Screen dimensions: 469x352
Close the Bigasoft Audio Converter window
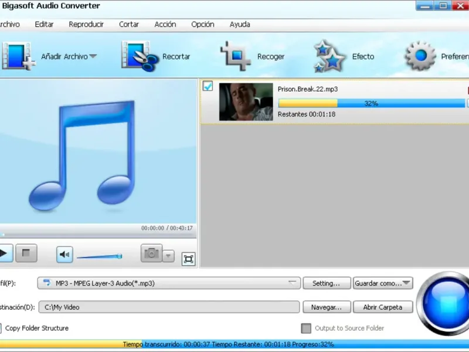pyautogui.click(x=461, y=6)
